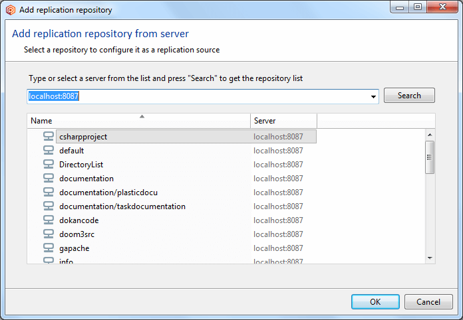Sort list by Server column header
The height and width of the screenshot is (320, 463).
pyautogui.click(x=284, y=121)
